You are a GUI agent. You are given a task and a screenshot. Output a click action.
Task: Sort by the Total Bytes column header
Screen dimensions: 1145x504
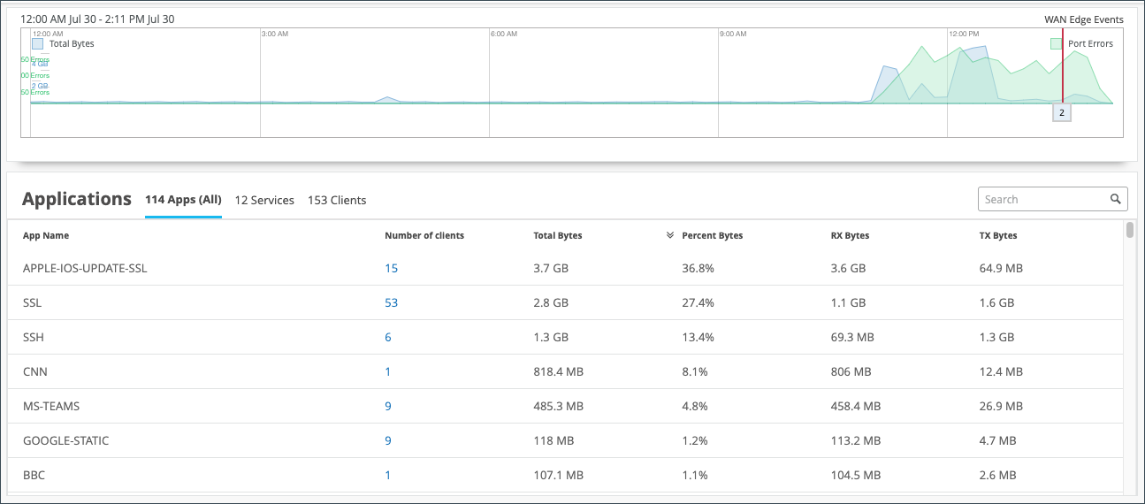tap(558, 236)
